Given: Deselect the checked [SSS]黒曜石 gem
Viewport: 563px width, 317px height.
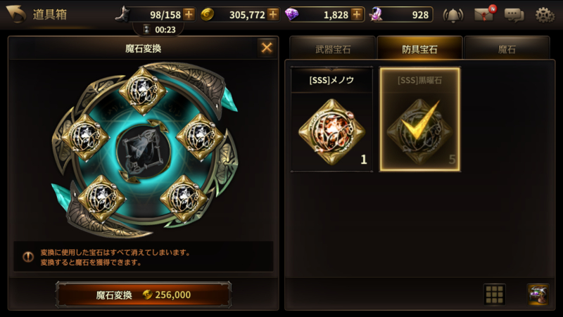Looking at the screenshot, I should coord(419,119).
